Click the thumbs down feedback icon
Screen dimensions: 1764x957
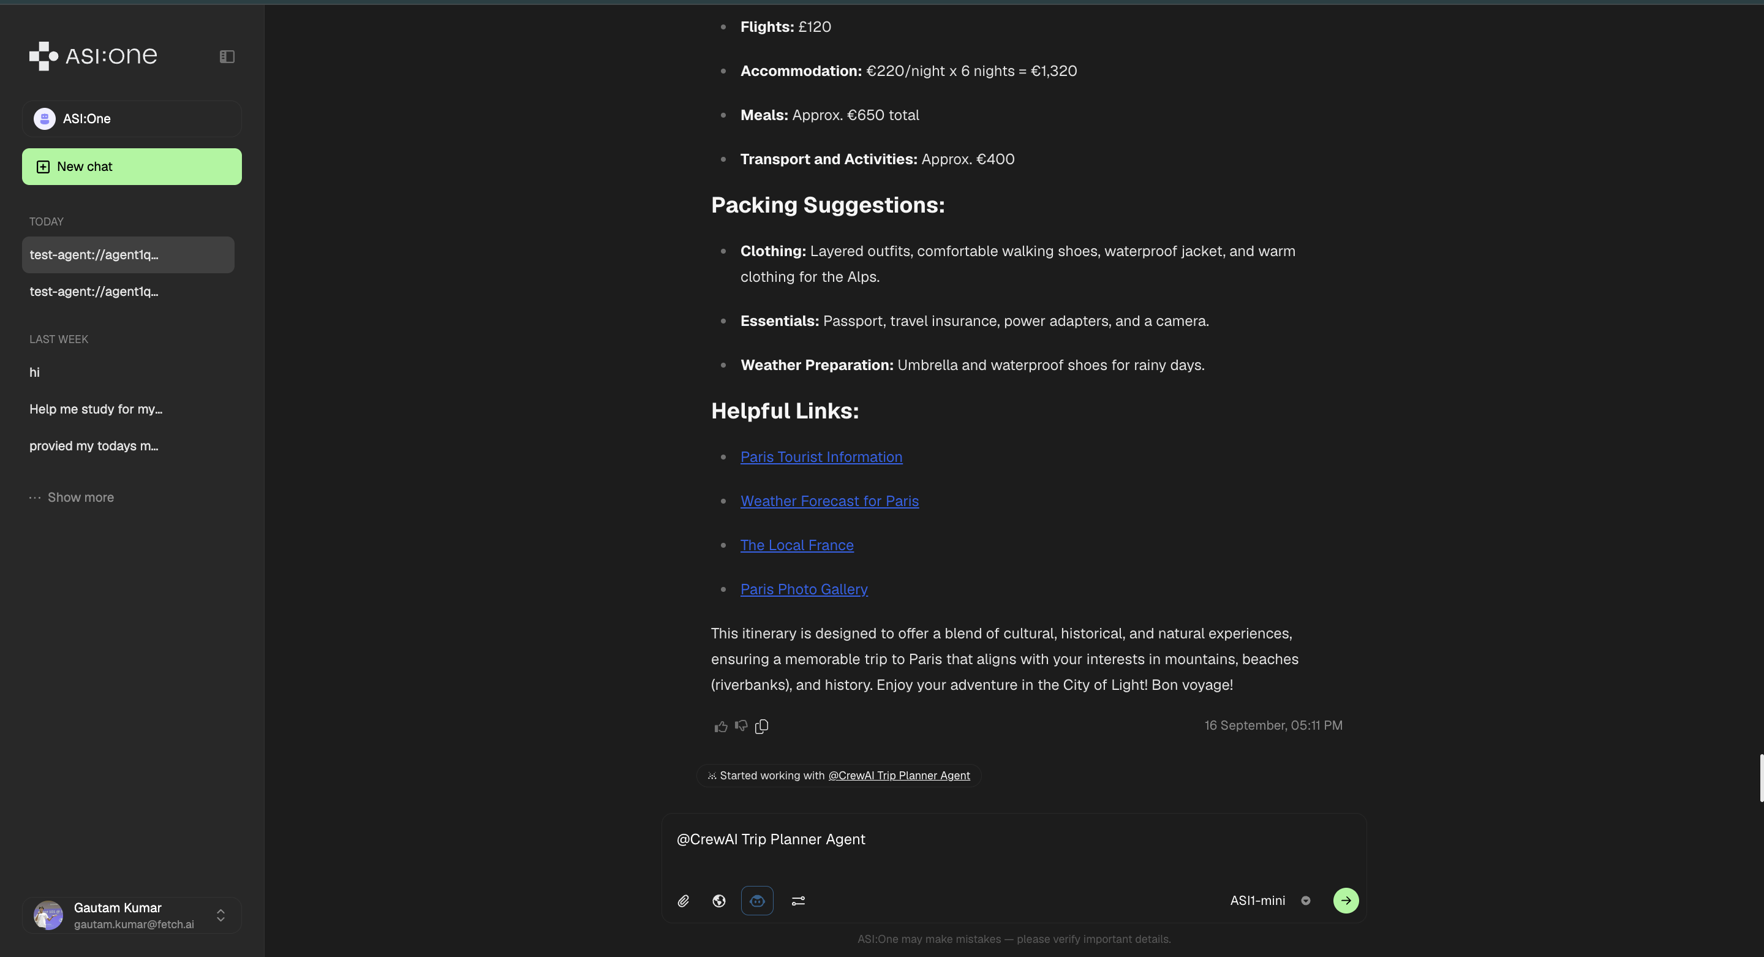pyautogui.click(x=741, y=726)
